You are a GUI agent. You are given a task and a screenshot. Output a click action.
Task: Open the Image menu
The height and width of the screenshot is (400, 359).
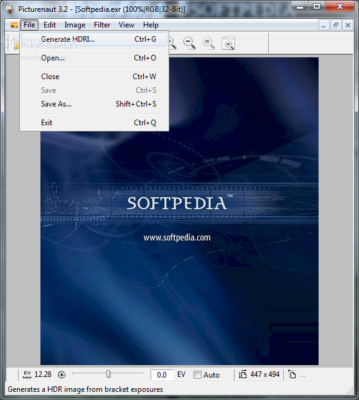click(75, 25)
